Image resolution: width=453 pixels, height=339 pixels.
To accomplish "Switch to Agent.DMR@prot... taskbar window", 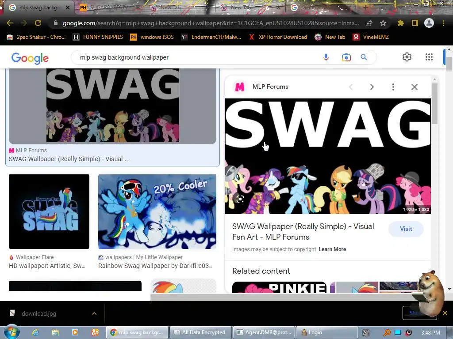I will click(x=264, y=332).
